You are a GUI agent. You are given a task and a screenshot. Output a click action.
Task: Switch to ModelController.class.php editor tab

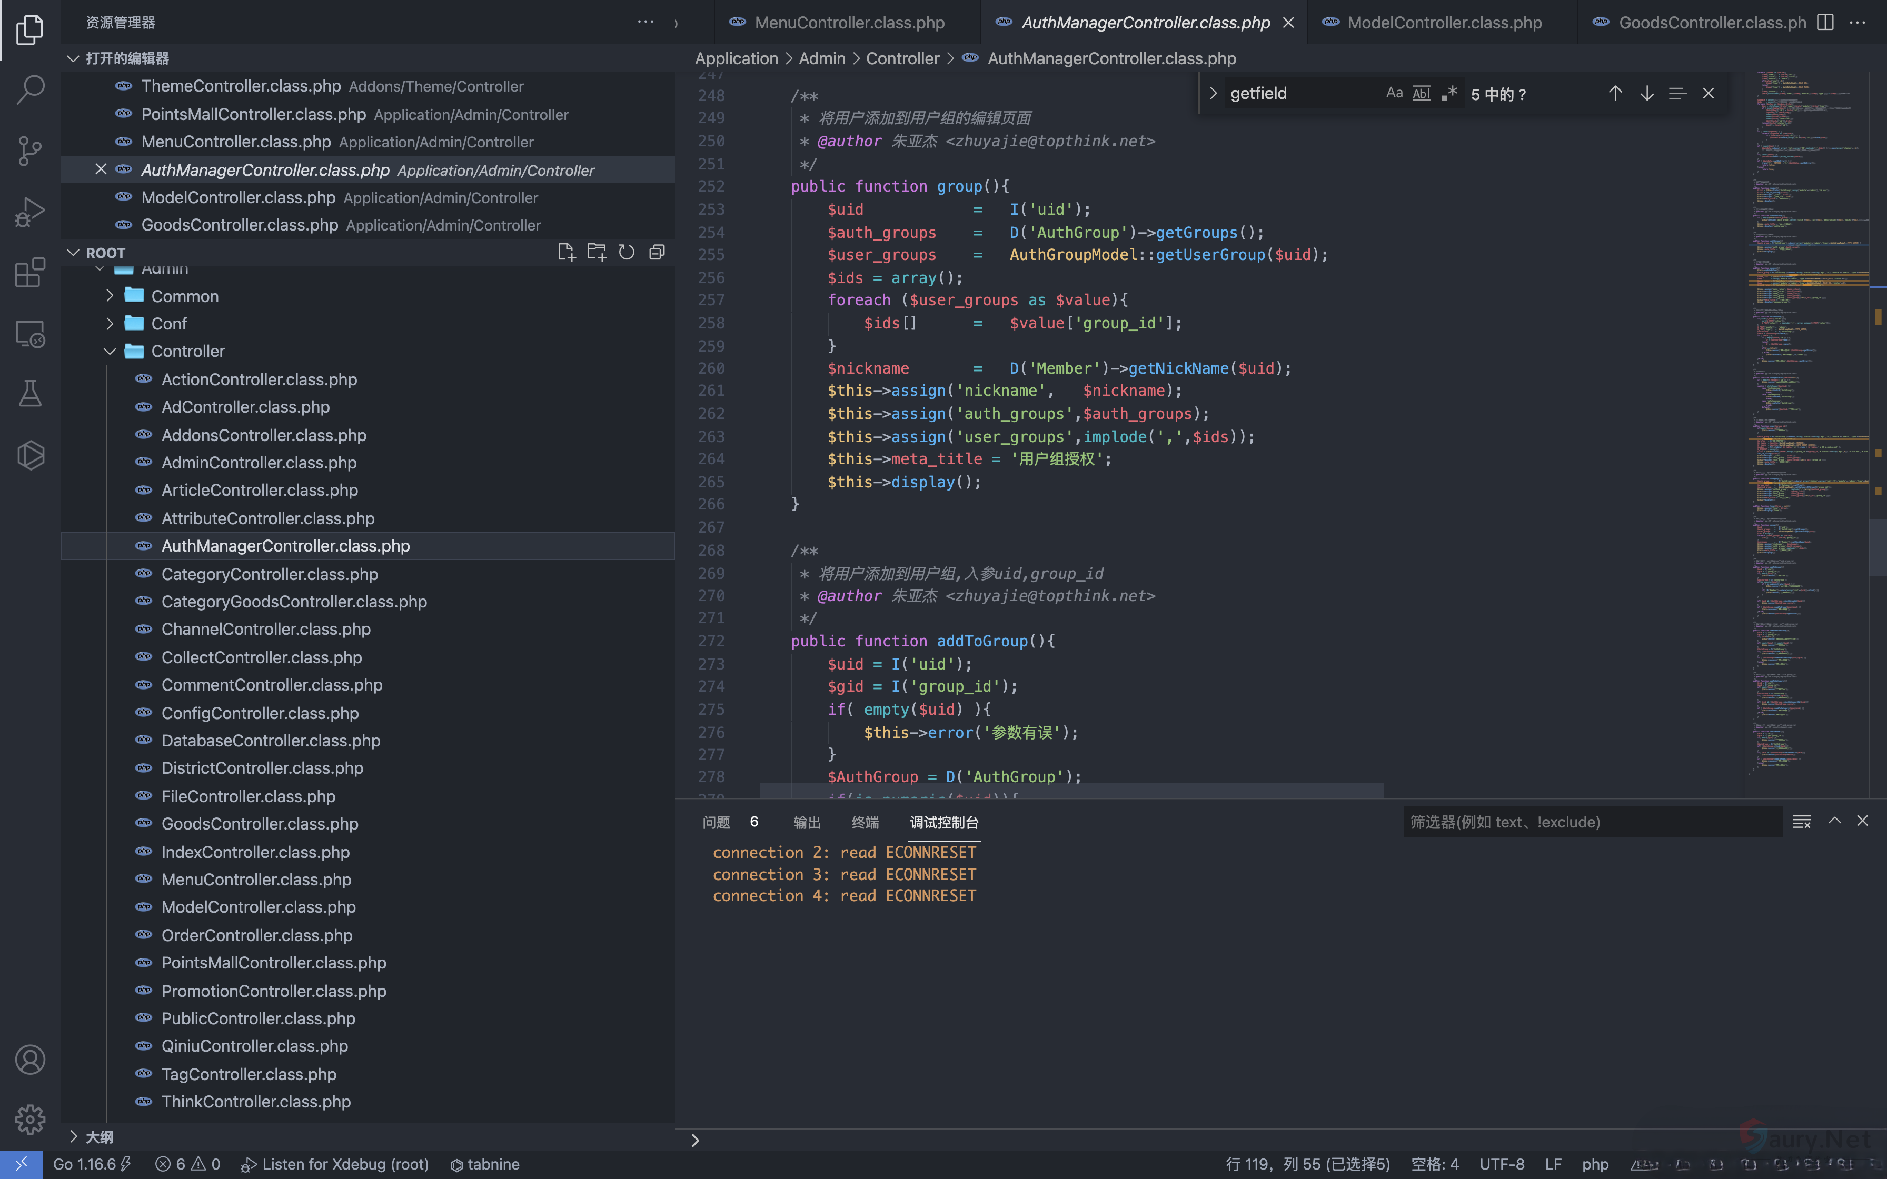click(x=1443, y=23)
